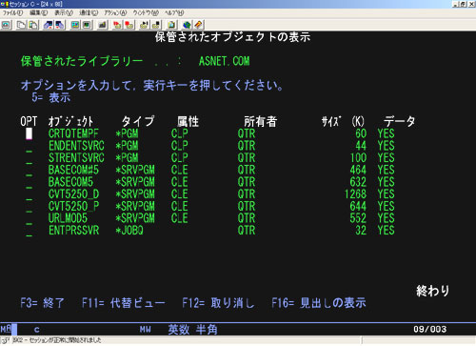Viewport: 476px width, 346px height.
Task: Click the オブジェクト column header
Action: click(x=70, y=121)
